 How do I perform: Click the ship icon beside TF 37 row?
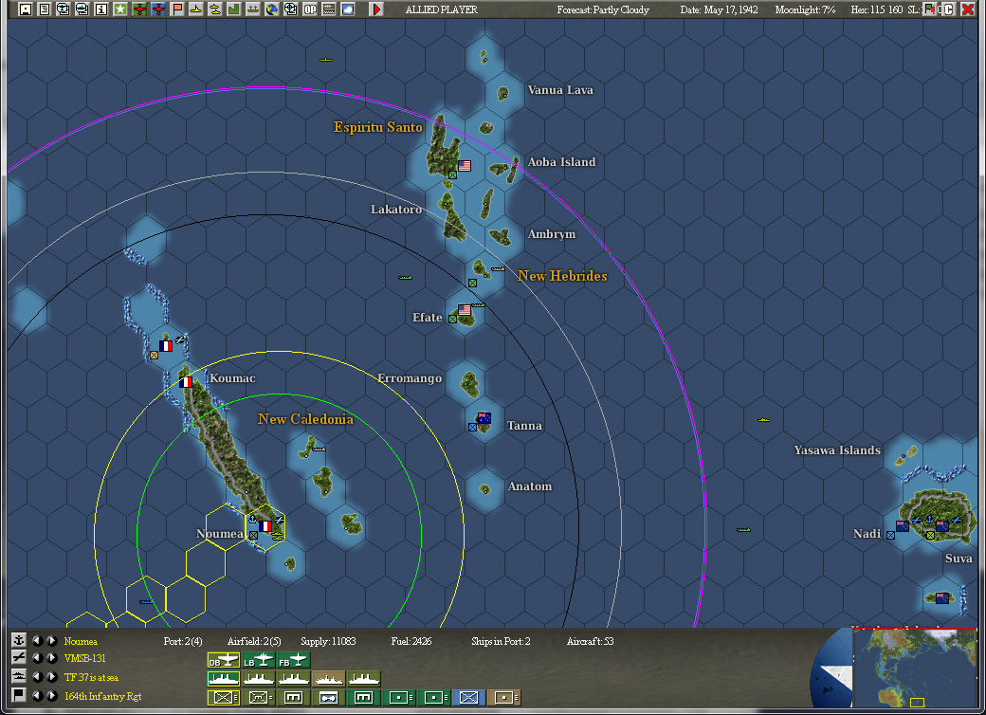coord(19,677)
